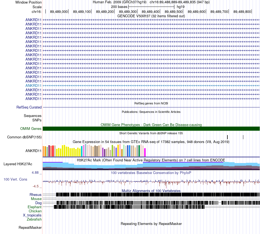Viewport: 260px width, 234px height.
Task: Click the Rhesus alignment block row
Action: (158, 195)
